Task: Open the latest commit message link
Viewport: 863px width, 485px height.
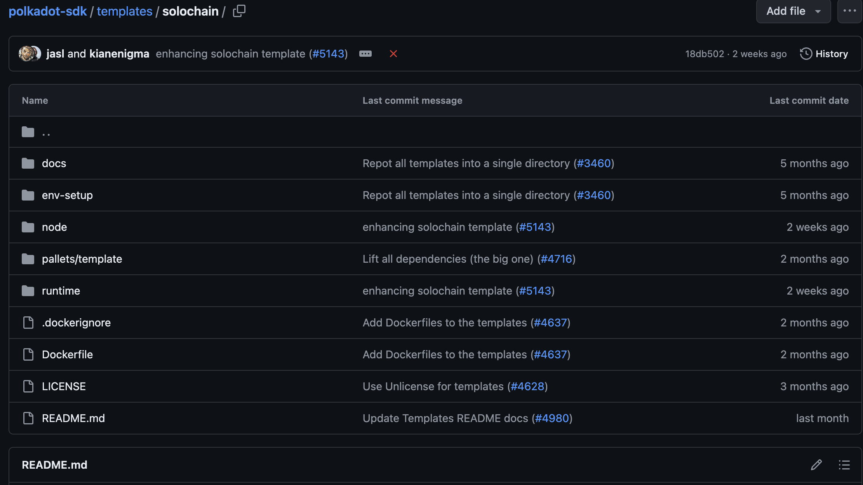Action: coord(230,54)
